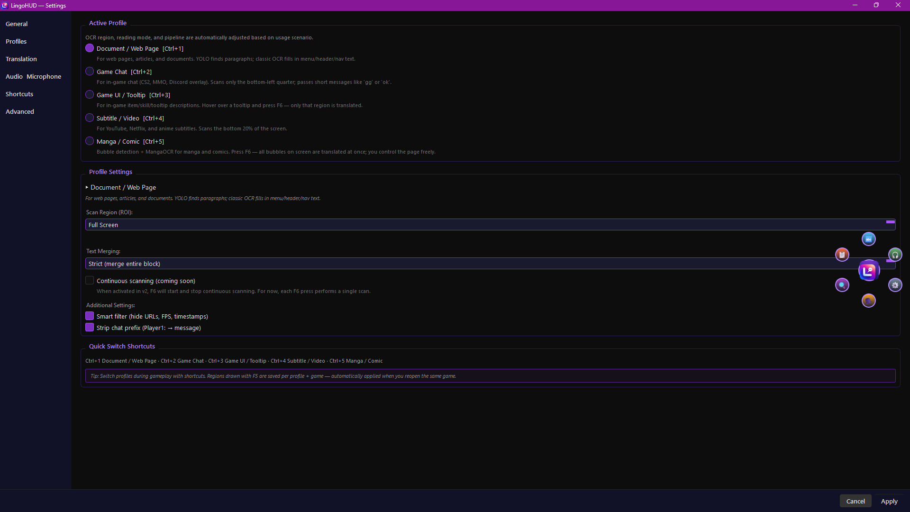Click the continuous scanning v2 note text
The height and width of the screenshot is (512, 910).
[234, 291]
